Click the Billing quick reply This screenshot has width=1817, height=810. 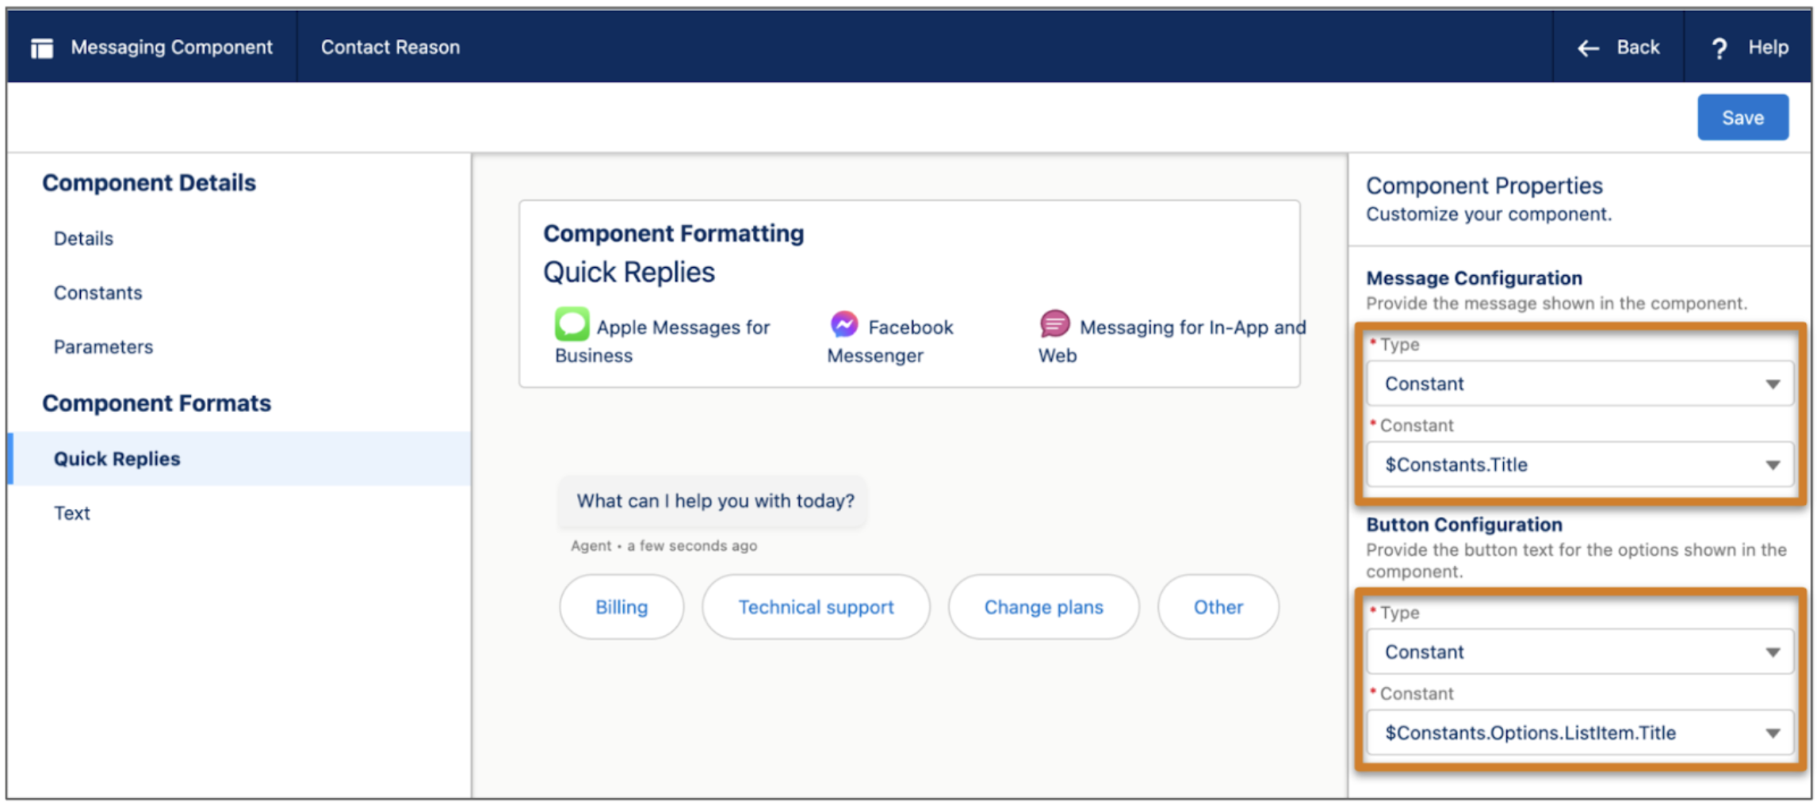coord(622,607)
